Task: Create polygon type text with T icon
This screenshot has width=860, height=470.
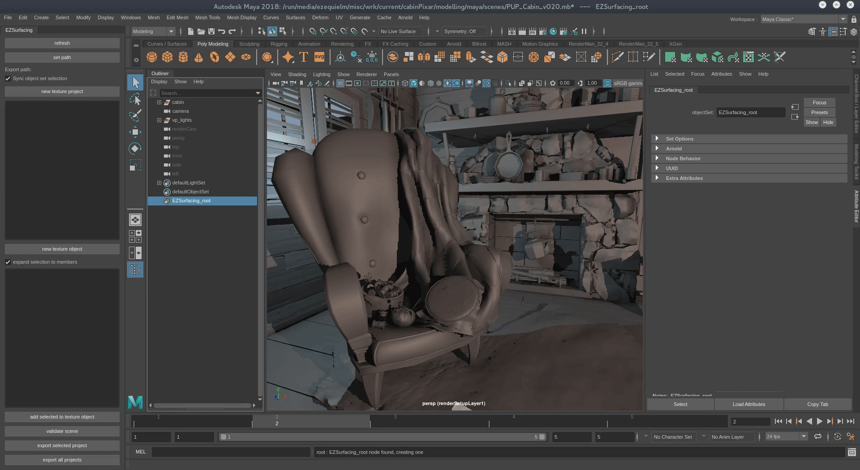Action: tap(304, 57)
